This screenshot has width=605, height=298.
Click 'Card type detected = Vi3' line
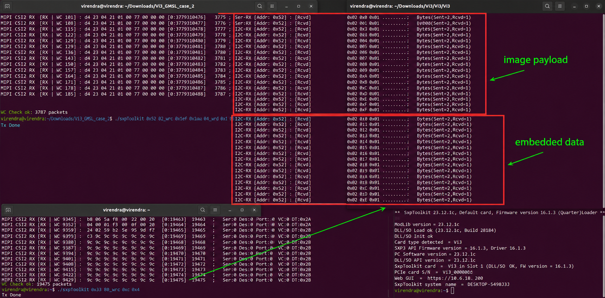[428, 242]
